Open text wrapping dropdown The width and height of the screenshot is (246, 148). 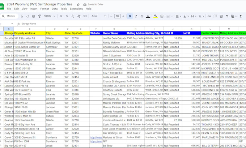pyautogui.click(x=194, y=16)
